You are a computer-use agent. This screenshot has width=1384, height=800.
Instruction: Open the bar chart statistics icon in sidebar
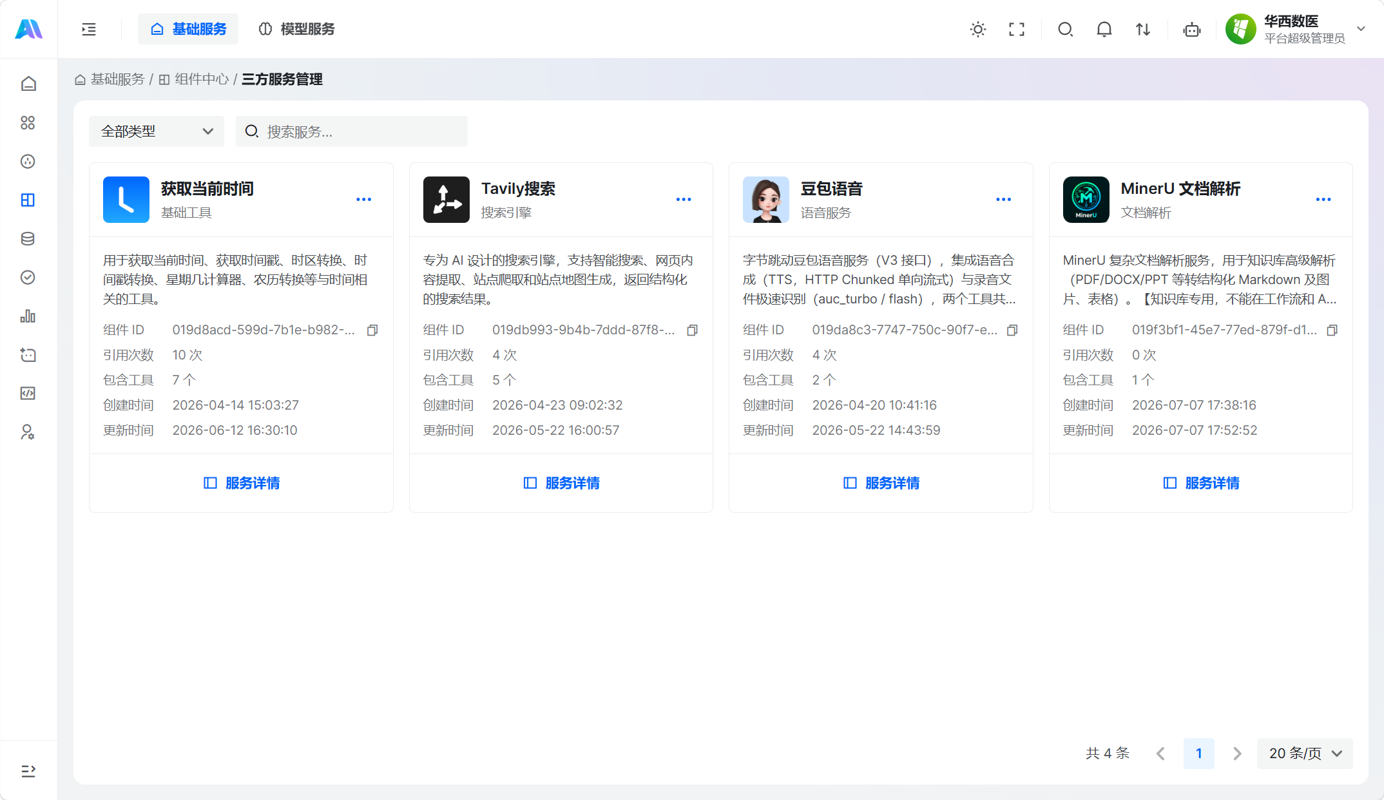tap(28, 316)
